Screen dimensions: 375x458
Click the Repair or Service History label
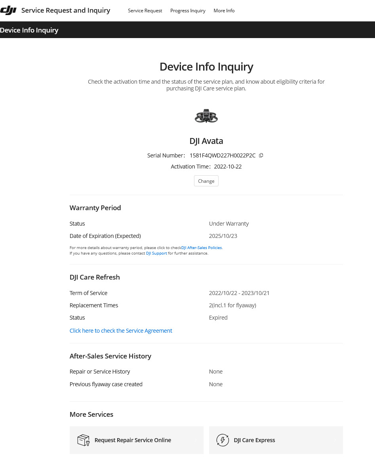[100, 372]
